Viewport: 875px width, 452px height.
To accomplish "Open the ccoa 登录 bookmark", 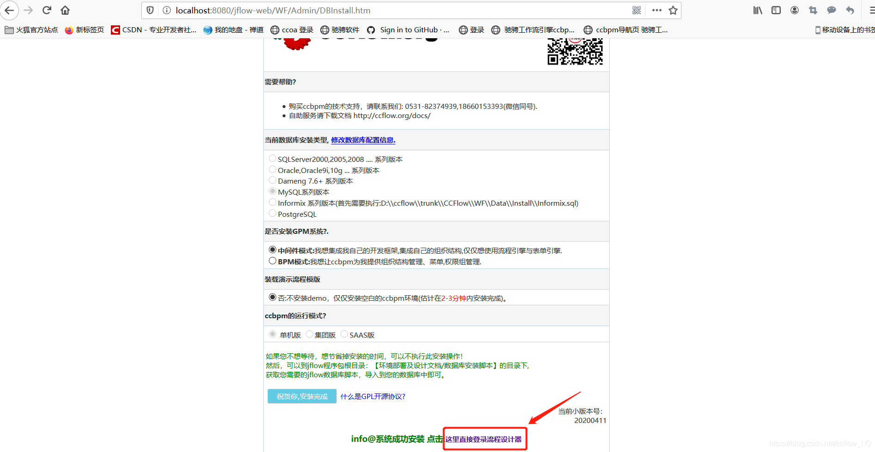I will (292, 30).
